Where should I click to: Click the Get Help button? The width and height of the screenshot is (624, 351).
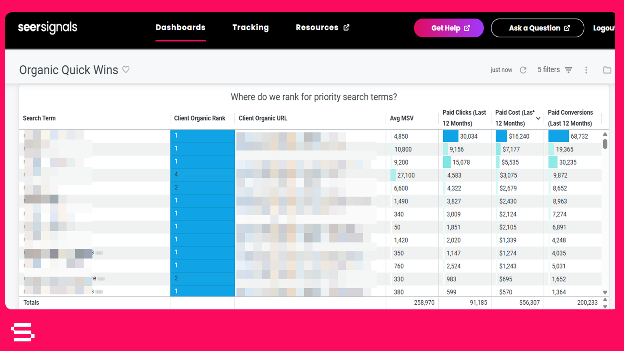[448, 28]
